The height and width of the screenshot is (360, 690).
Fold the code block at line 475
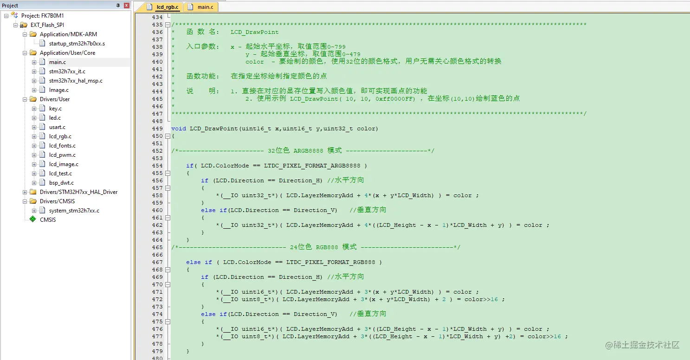coord(168,321)
